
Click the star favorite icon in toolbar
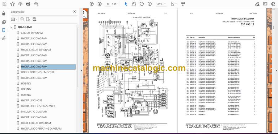(12, 4)
